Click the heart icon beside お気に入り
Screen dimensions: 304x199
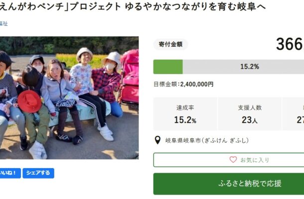pos(233,160)
